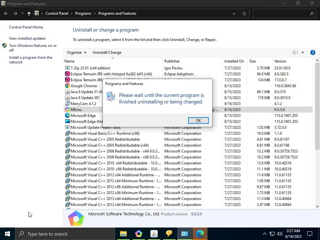
Task: Click Control Panel breadcrumb
Action: pyautogui.click(x=57, y=13)
